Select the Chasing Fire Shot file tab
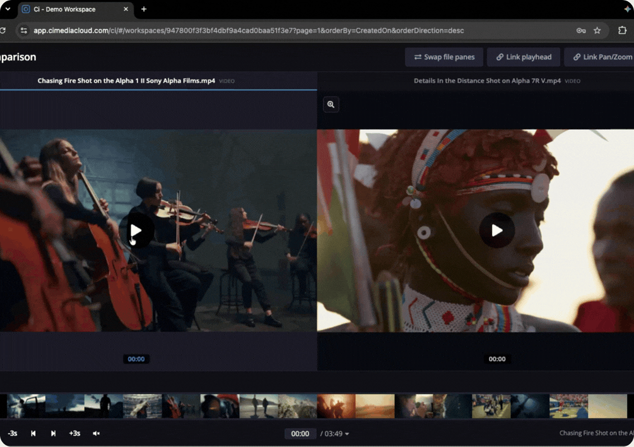Image resolution: width=634 pixels, height=447 pixels. pyautogui.click(x=136, y=81)
